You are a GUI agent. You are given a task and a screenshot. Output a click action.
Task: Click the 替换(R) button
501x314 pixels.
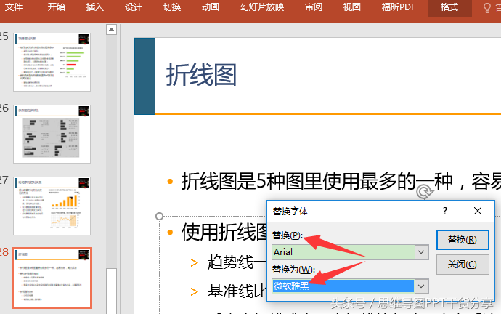[463, 240]
